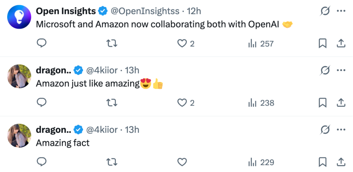353x172 pixels.
Task: Bookmark the Open Insights tweet
Action: 323,43
